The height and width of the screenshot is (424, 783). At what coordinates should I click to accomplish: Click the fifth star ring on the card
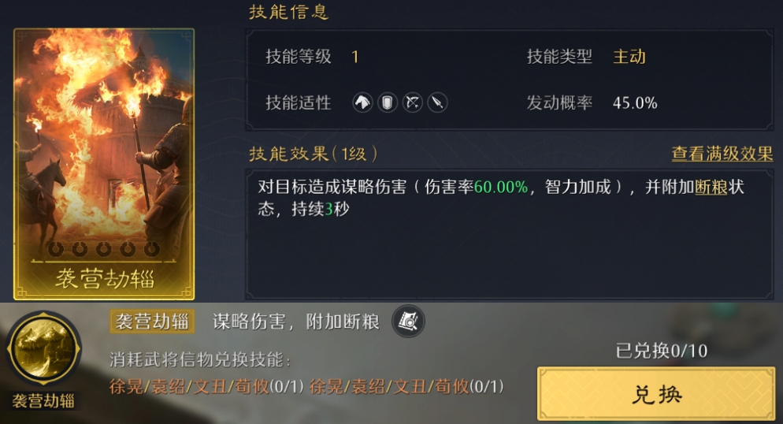[152, 248]
